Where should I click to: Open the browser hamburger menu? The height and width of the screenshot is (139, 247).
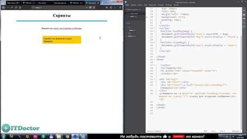(120, 7)
